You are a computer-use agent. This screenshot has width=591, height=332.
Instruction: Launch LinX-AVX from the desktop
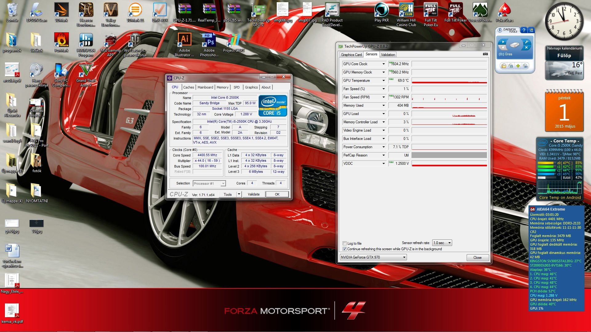coord(160,12)
